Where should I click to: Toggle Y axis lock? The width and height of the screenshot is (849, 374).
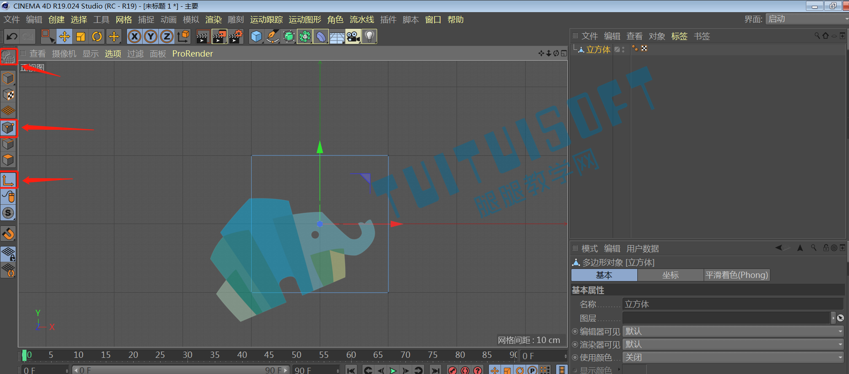point(151,36)
